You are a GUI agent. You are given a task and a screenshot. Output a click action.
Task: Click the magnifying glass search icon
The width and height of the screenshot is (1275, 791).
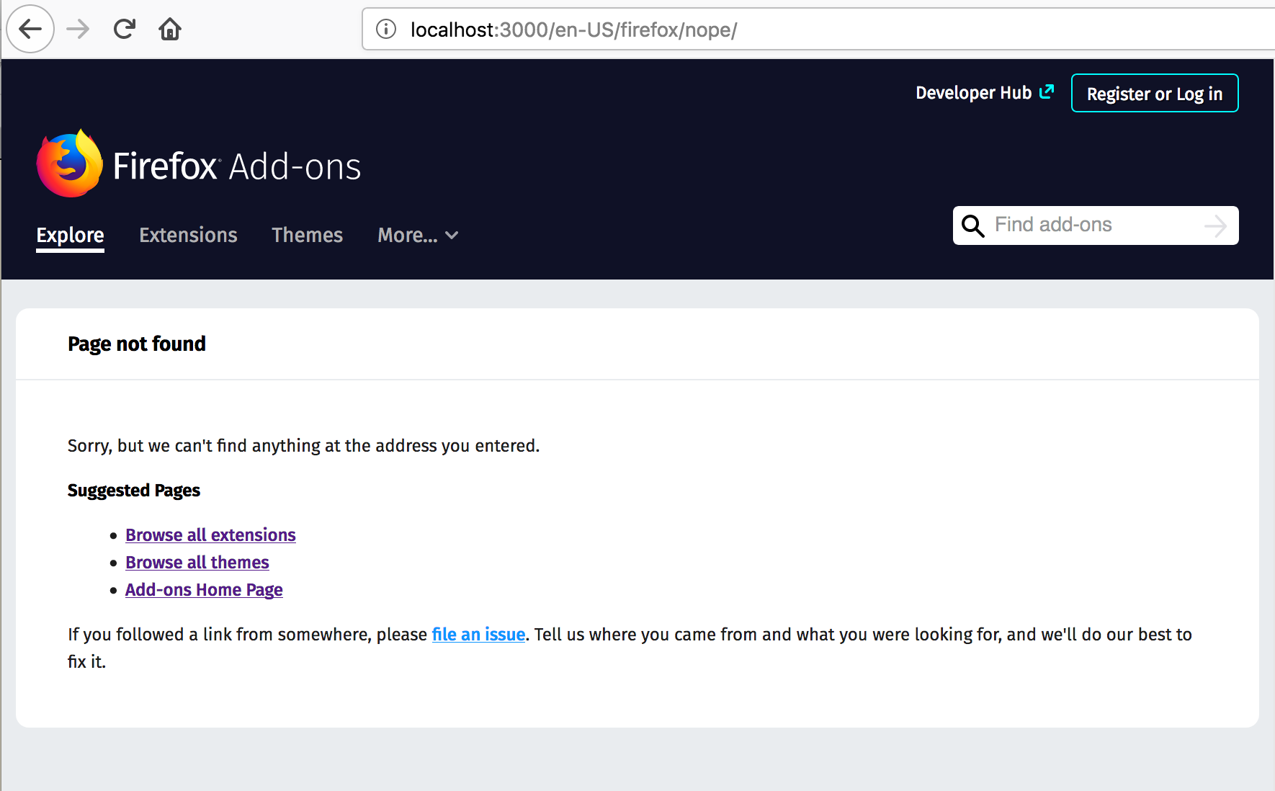click(x=973, y=225)
